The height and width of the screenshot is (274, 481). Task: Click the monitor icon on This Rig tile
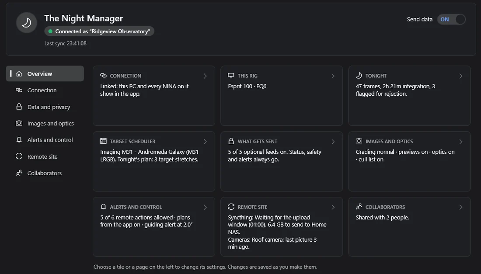(x=231, y=76)
